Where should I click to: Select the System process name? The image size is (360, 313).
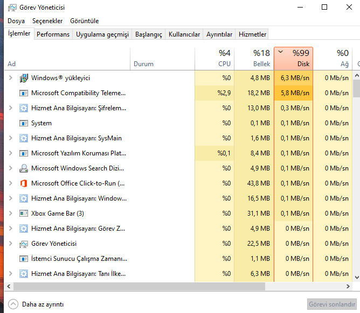(x=41, y=123)
